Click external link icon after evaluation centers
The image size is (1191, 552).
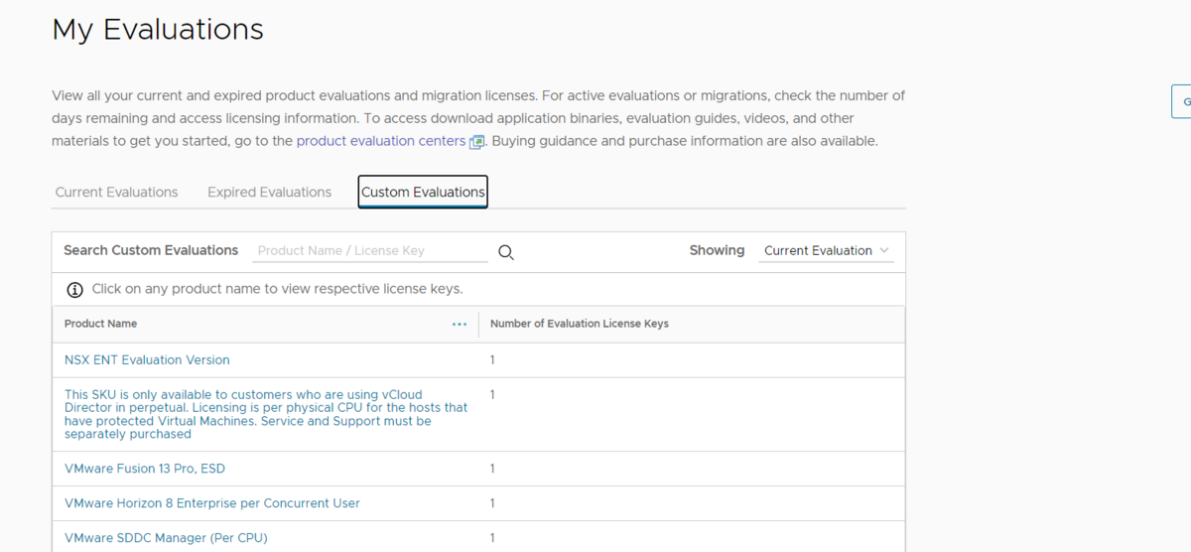click(x=476, y=142)
